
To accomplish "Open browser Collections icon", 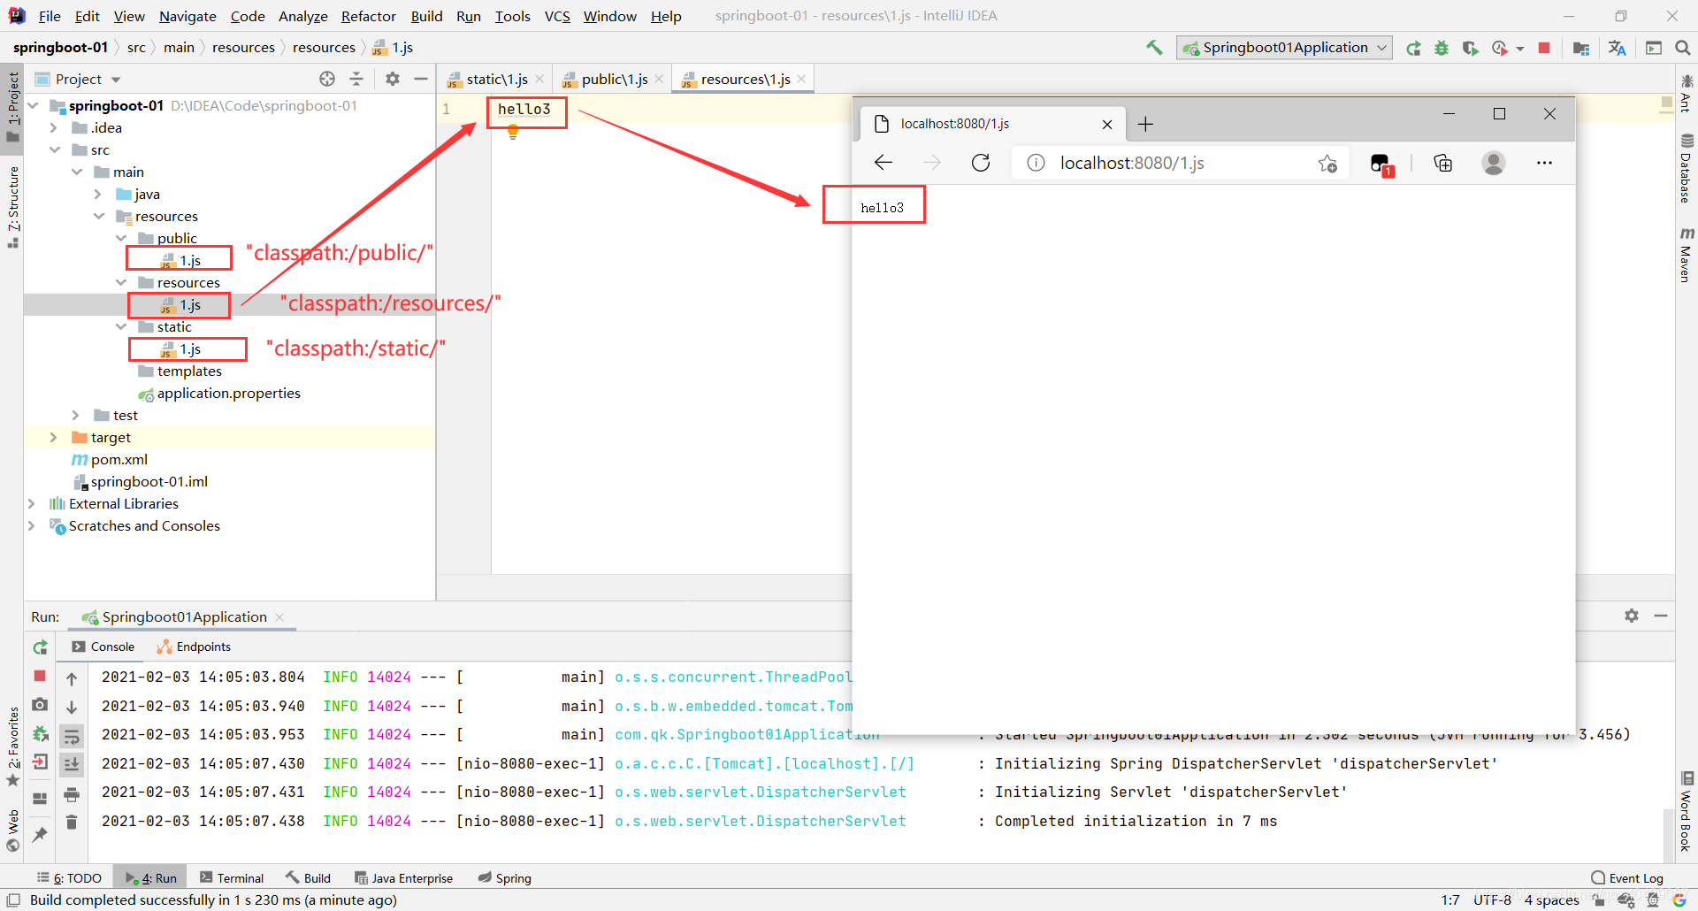I will pyautogui.click(x=1443, y=163).
